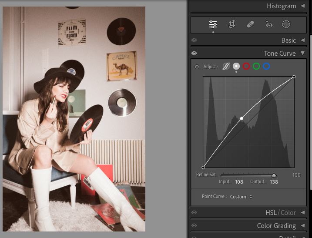Toggle the Basic panel eye visibility
Viewport: 312px width, 238px height.
click(x=194, y=40)
